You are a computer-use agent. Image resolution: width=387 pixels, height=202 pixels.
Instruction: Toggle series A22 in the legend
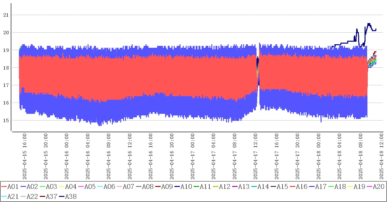click(x=32, y=196)
